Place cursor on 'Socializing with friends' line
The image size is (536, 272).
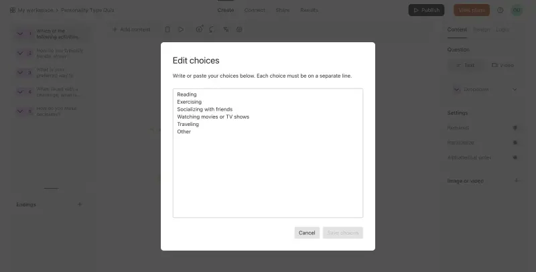(205, 109)
